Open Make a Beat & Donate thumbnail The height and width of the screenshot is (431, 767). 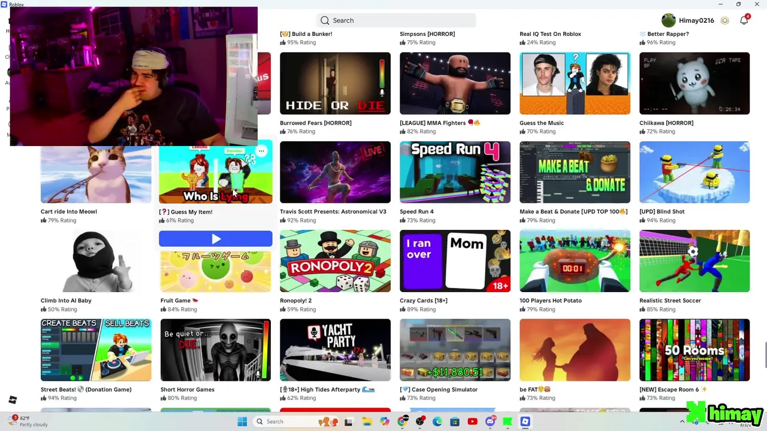click(x=575, y=172)
